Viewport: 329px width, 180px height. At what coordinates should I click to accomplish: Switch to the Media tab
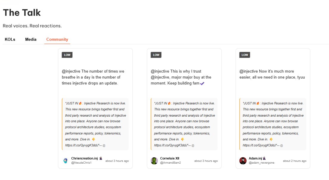click(x=31, y=39)
